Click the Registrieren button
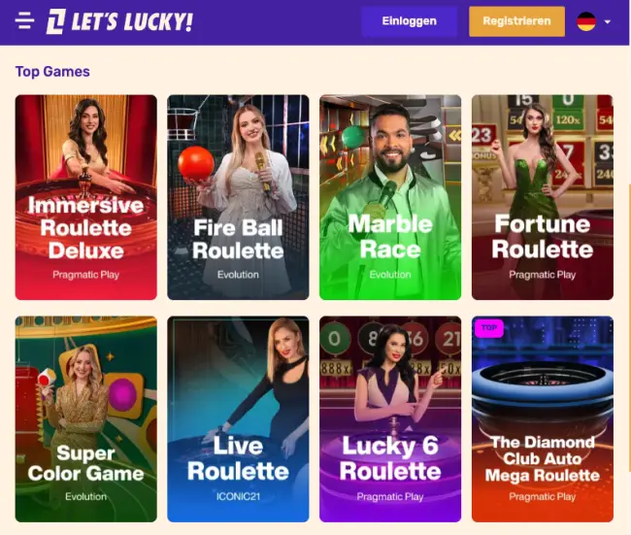Screen dimensions: 631x535 pyautogui.click(x=516, y=21)
